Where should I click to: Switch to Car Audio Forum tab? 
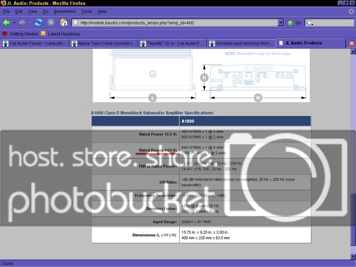click(35, 43)
